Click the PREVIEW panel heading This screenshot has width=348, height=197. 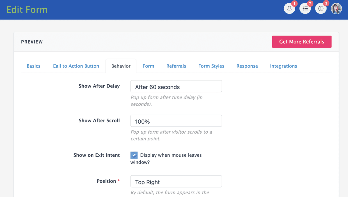pos(32,42)
